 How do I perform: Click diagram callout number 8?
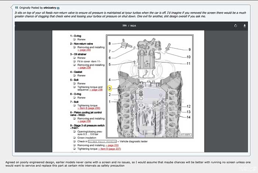point(109,44)
